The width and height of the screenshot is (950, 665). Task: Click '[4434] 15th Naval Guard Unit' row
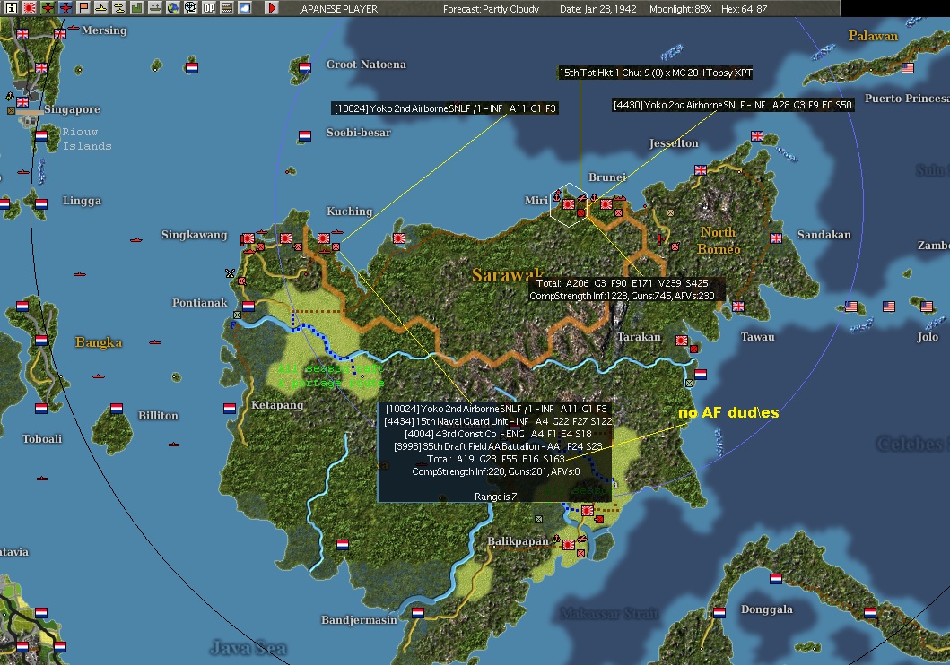(x=498, y=421)
